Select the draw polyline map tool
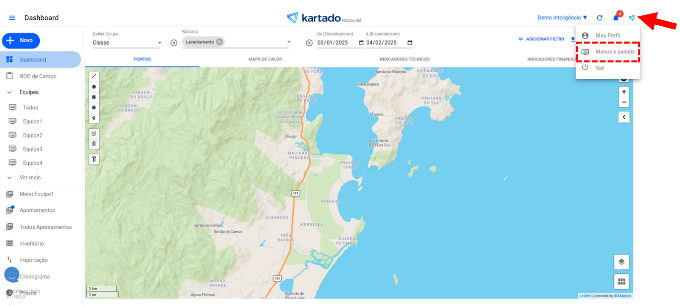This screenshot has width=680, height=306. coord(94,76)
